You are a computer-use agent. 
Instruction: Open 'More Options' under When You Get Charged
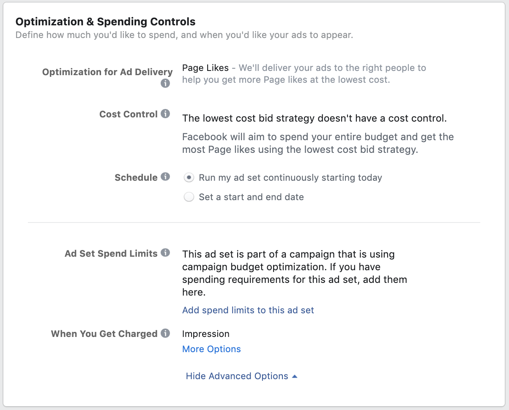[x=211, y=349]
